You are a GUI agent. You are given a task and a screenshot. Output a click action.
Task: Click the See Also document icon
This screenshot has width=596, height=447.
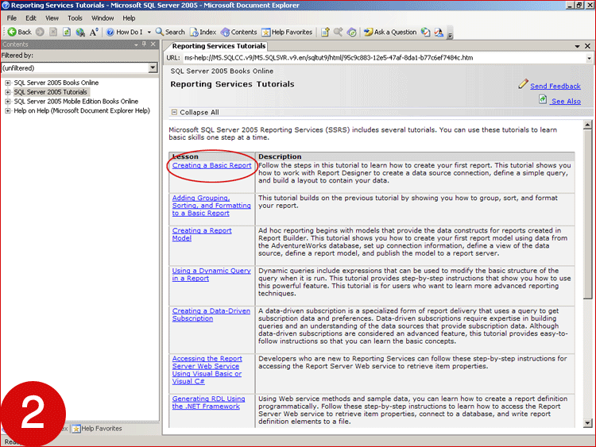tap(543, 99)
